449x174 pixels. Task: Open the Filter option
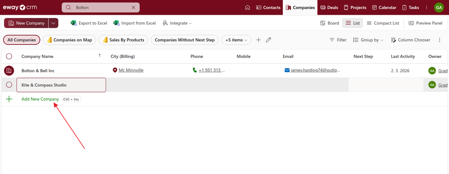coord(338,40)
